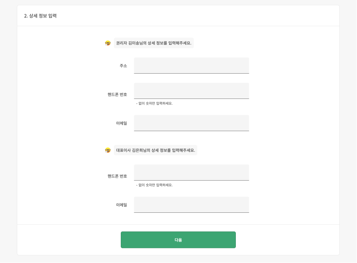Click the 주소 address input field
The width and height of the screenshot is (357, 263).
191,65
